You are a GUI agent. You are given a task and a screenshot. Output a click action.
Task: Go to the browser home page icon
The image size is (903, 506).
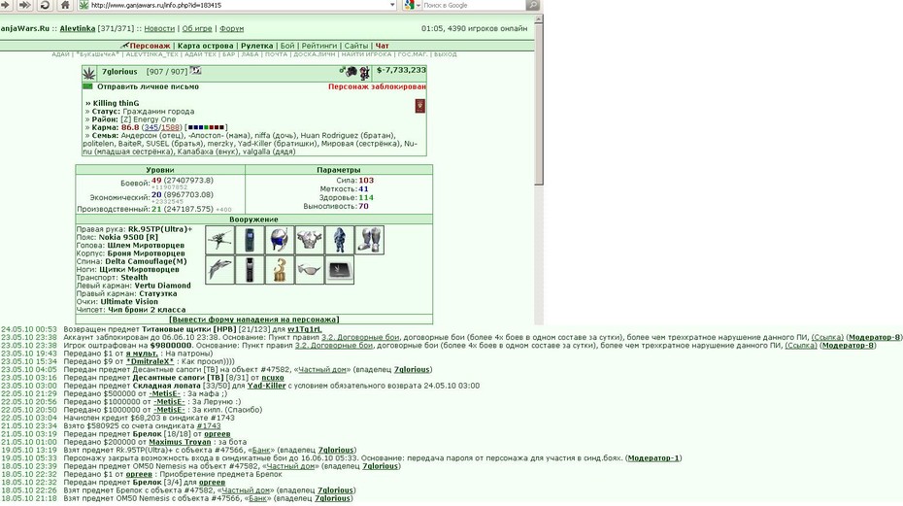(65, 5)
